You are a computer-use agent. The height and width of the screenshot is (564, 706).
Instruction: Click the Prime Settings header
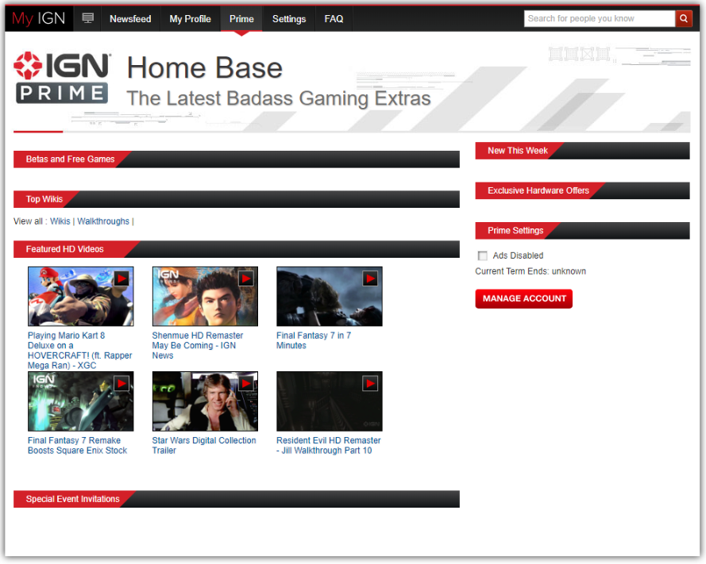pos(582,231)
